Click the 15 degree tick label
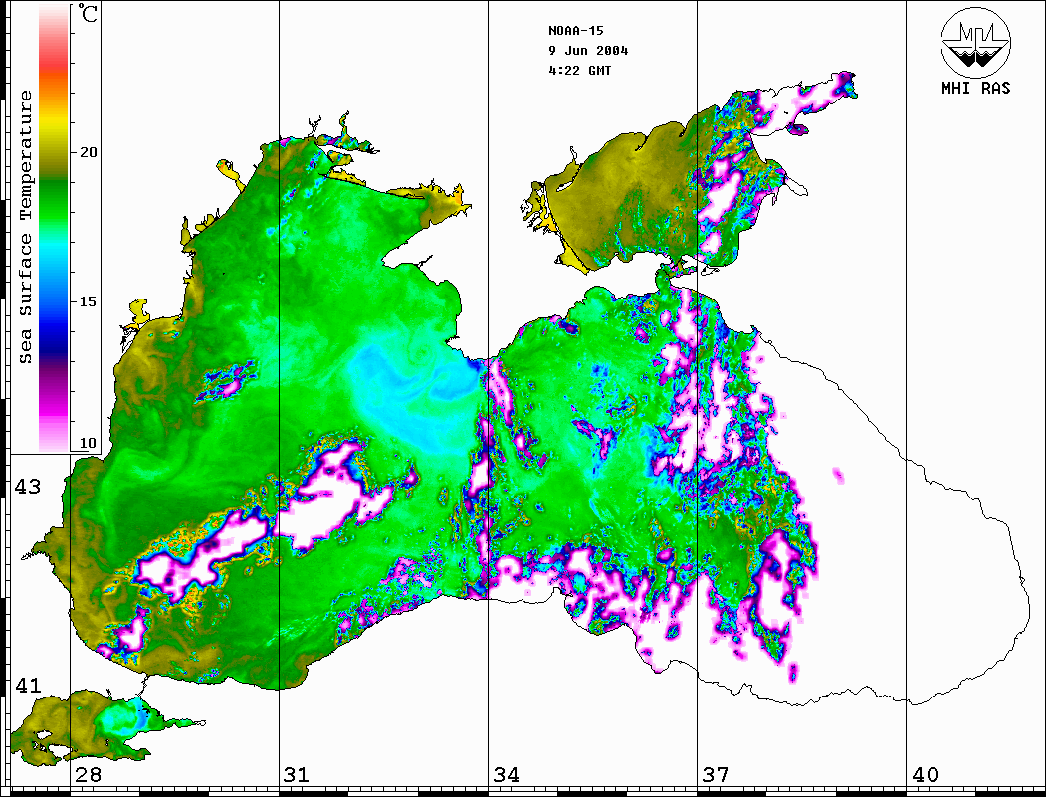 coord(88,301)
